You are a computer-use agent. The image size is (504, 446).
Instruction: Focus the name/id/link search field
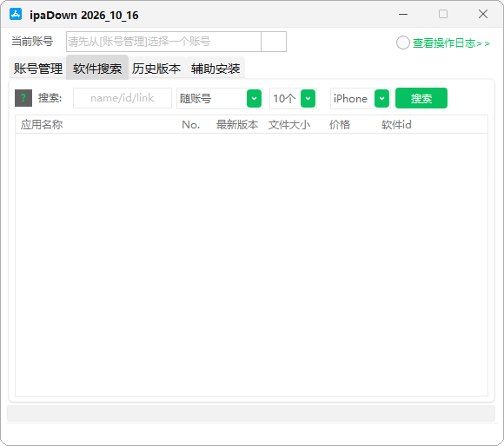pyautogui.click(x=123, y=98)
